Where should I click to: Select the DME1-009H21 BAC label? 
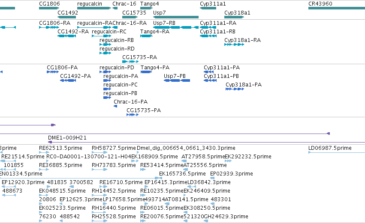[67, 138]
